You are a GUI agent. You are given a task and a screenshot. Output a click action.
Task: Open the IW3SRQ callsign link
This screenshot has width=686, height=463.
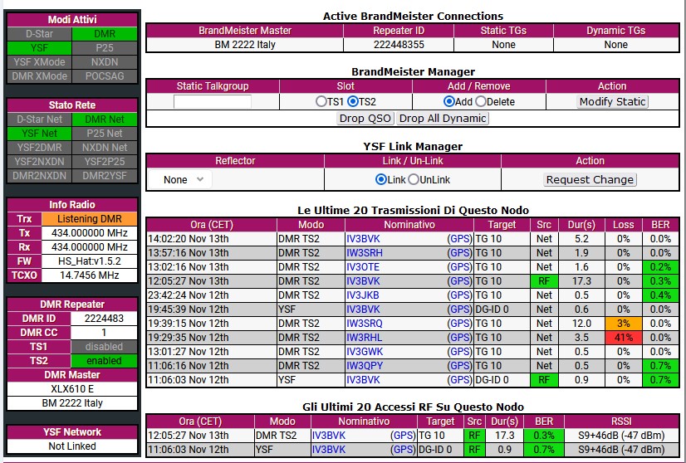click(x=365, y=324)
